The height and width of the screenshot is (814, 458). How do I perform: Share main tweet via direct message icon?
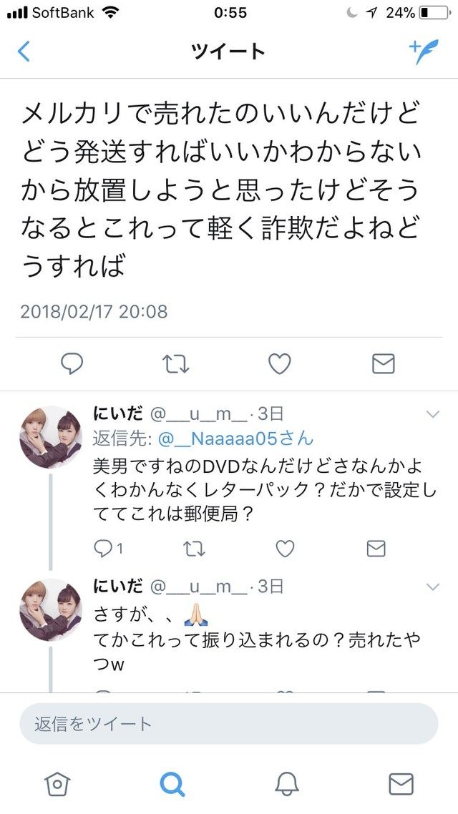coord(384,364)
